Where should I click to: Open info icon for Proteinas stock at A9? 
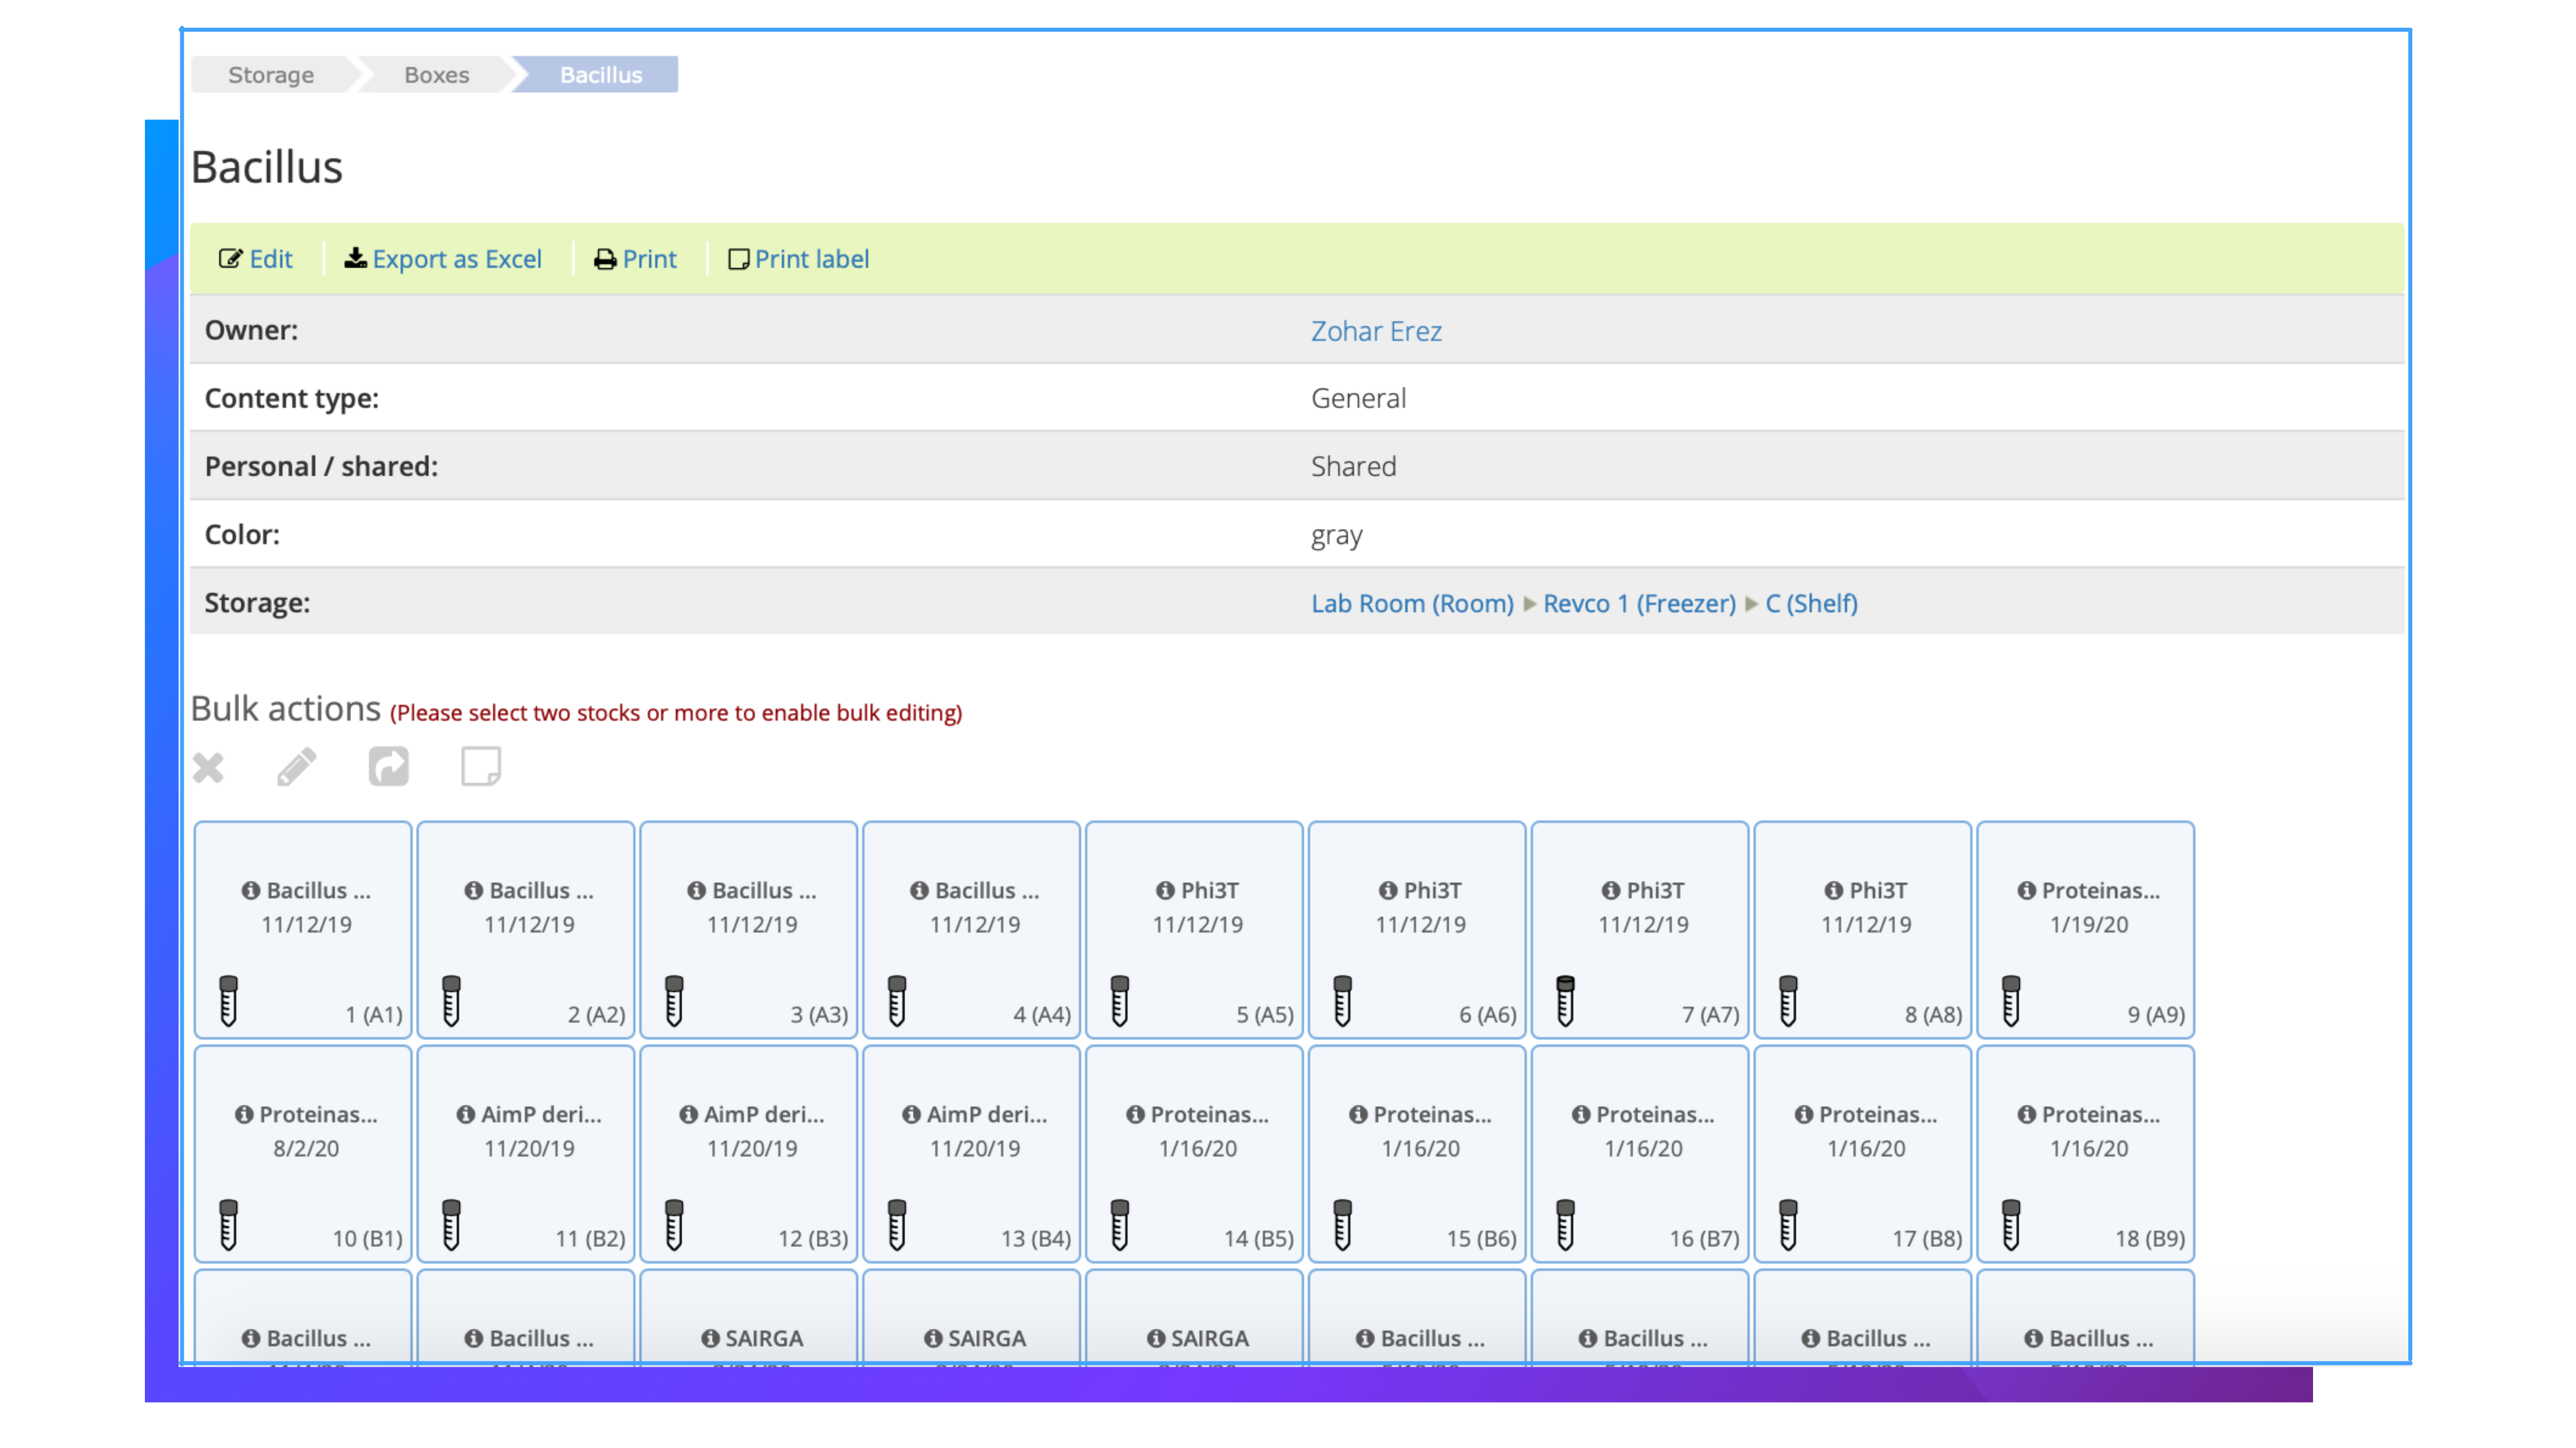coord(2026,890)
